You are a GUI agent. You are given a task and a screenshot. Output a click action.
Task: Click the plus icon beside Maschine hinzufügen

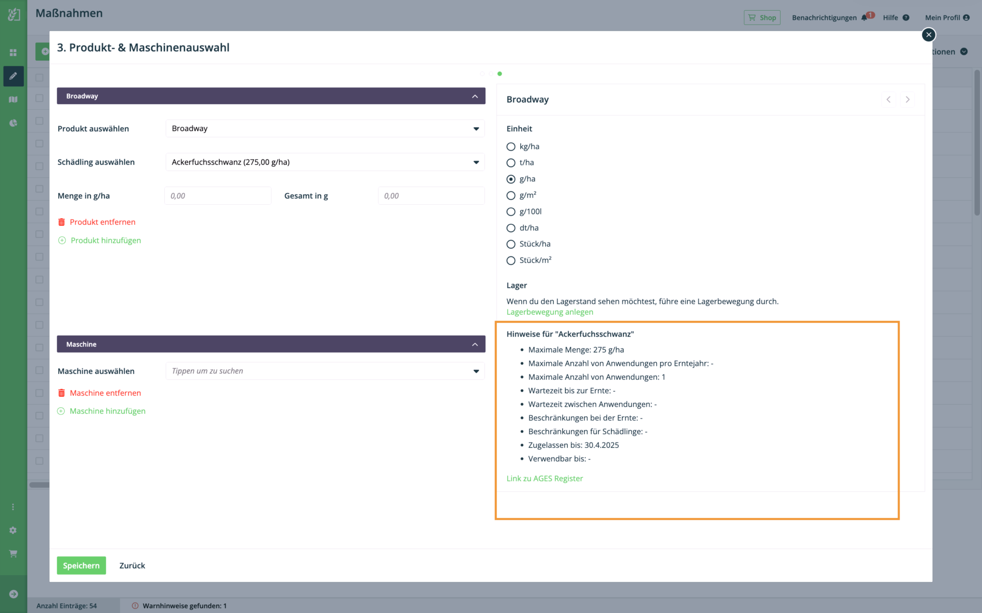(x=61, y=411)
